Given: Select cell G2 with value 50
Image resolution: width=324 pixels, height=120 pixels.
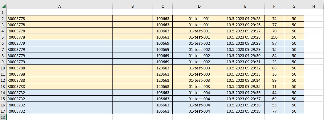Looking at the screenshot, I should 294,19.
